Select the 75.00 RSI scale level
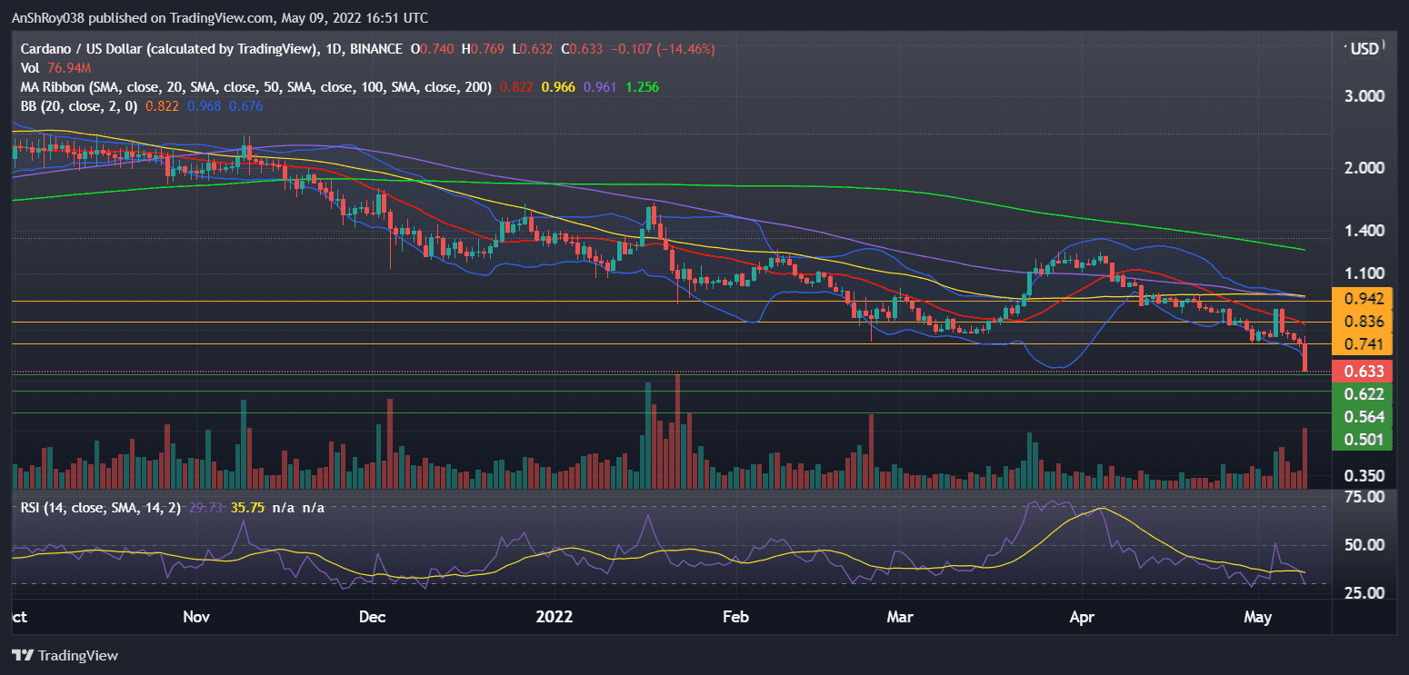 [x=1363, y=496]
